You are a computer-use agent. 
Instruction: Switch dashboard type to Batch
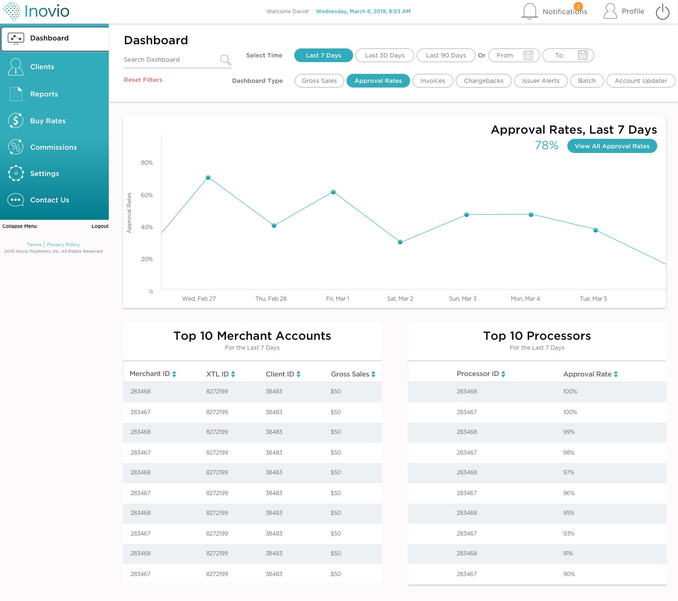587,81
